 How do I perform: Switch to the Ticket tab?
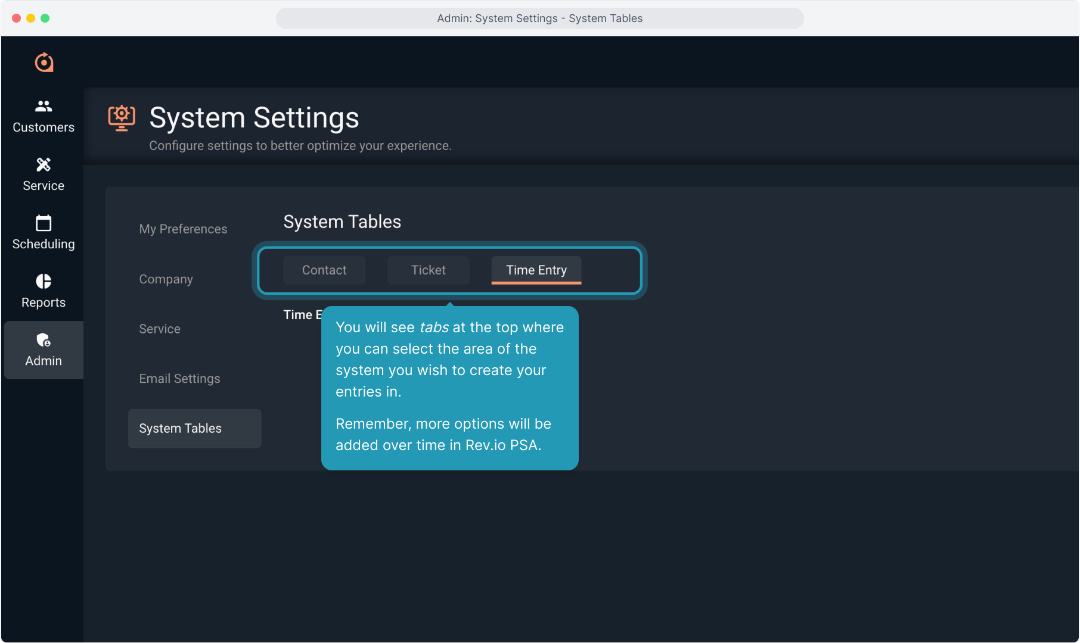point(428,270)
